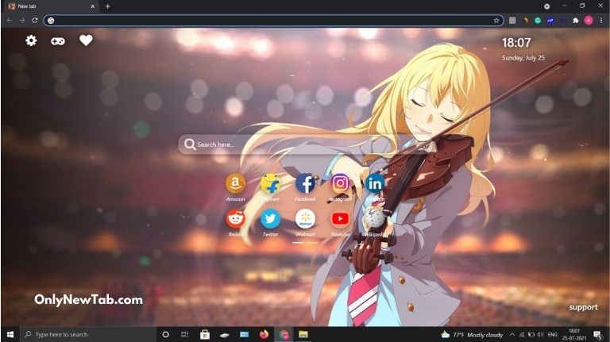Screen dimensions: 610x342
Task: Close the 'New tab' tab
Action: pyautogui.click(x=92, y=6)
